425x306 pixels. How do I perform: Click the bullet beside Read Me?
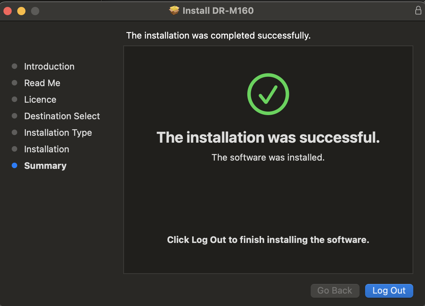click(x=14, y=83)
